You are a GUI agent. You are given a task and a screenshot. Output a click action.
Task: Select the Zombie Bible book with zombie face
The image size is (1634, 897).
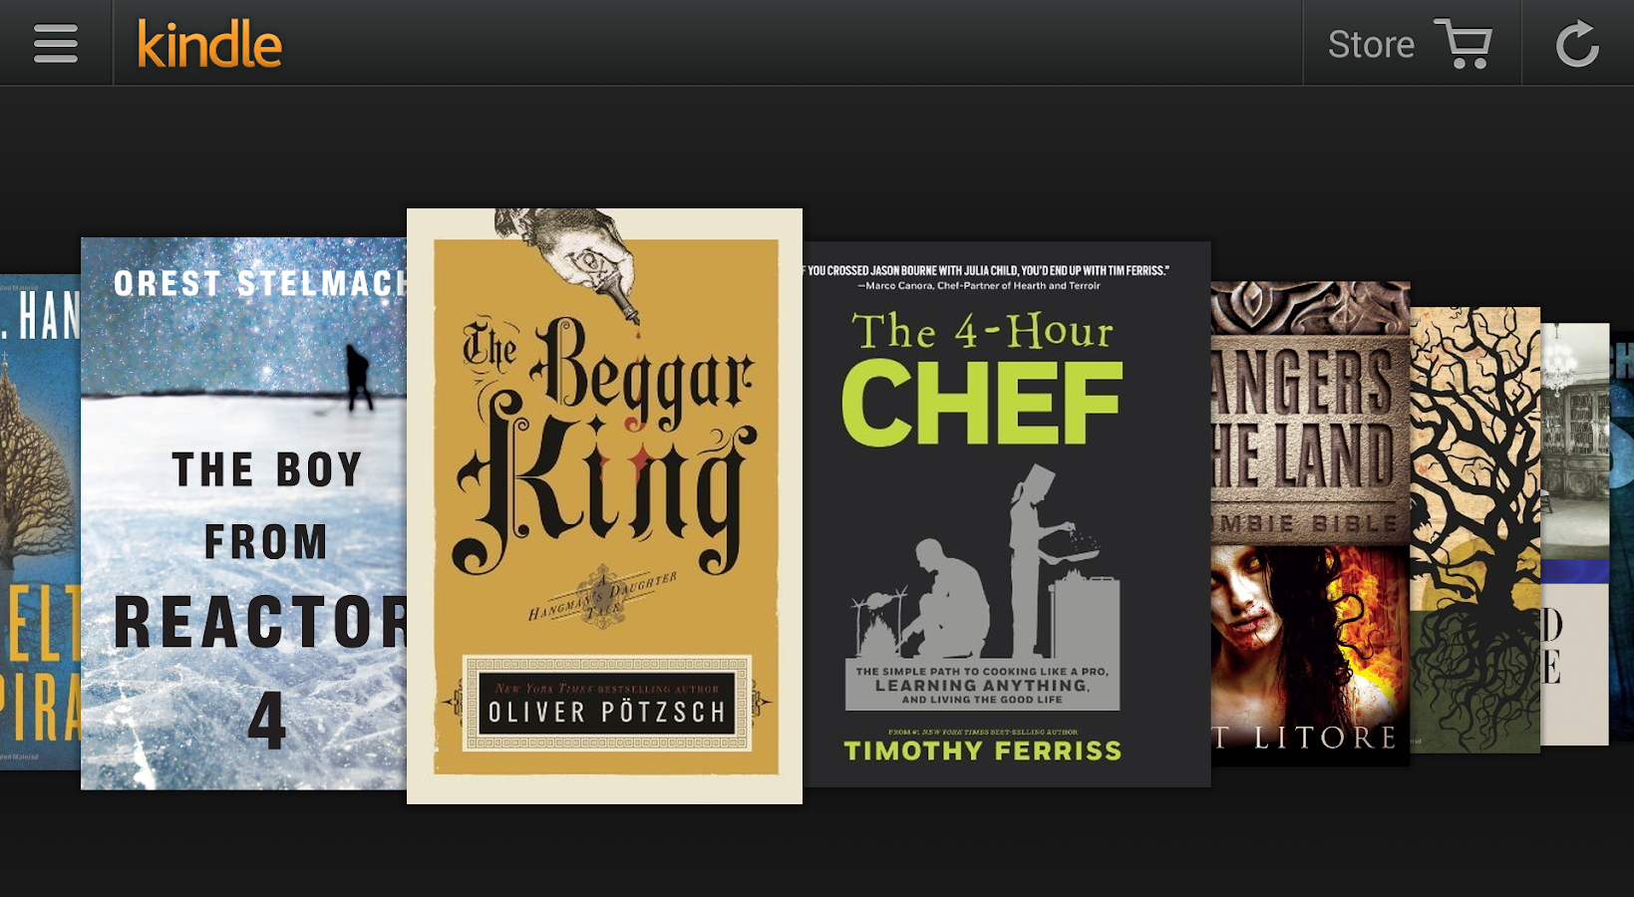[x=1310, y=523]
